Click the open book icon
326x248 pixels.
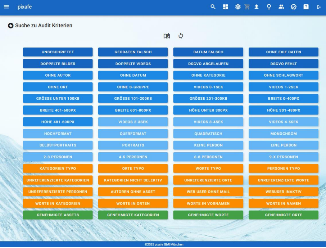coord(167,36)
